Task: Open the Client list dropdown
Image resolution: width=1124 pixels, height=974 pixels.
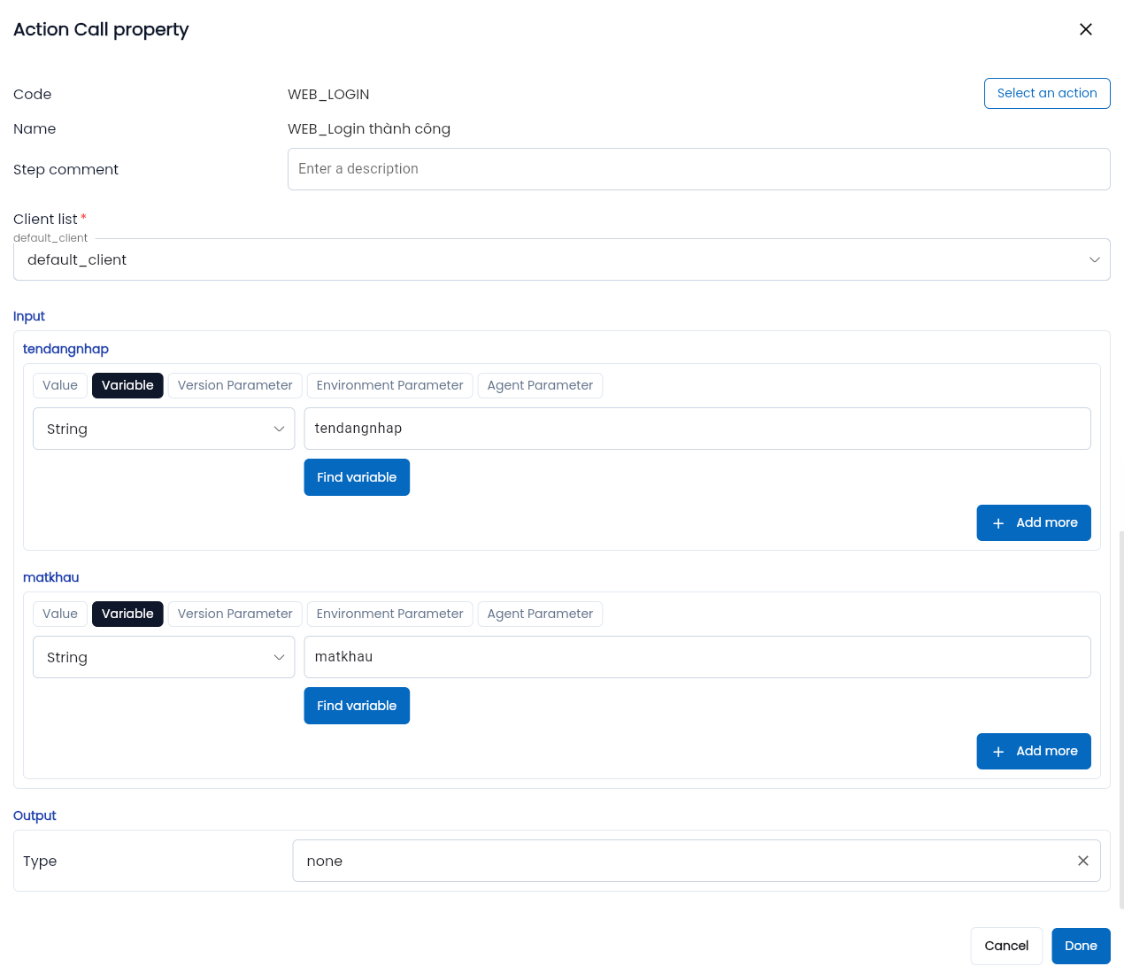Action: pyautogui.click(x=562, y=259)
